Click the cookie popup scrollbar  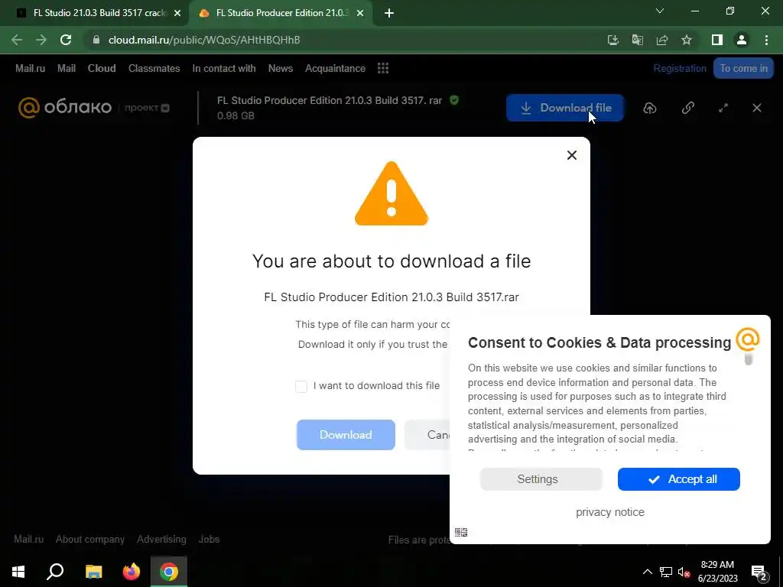coord(748,359)
